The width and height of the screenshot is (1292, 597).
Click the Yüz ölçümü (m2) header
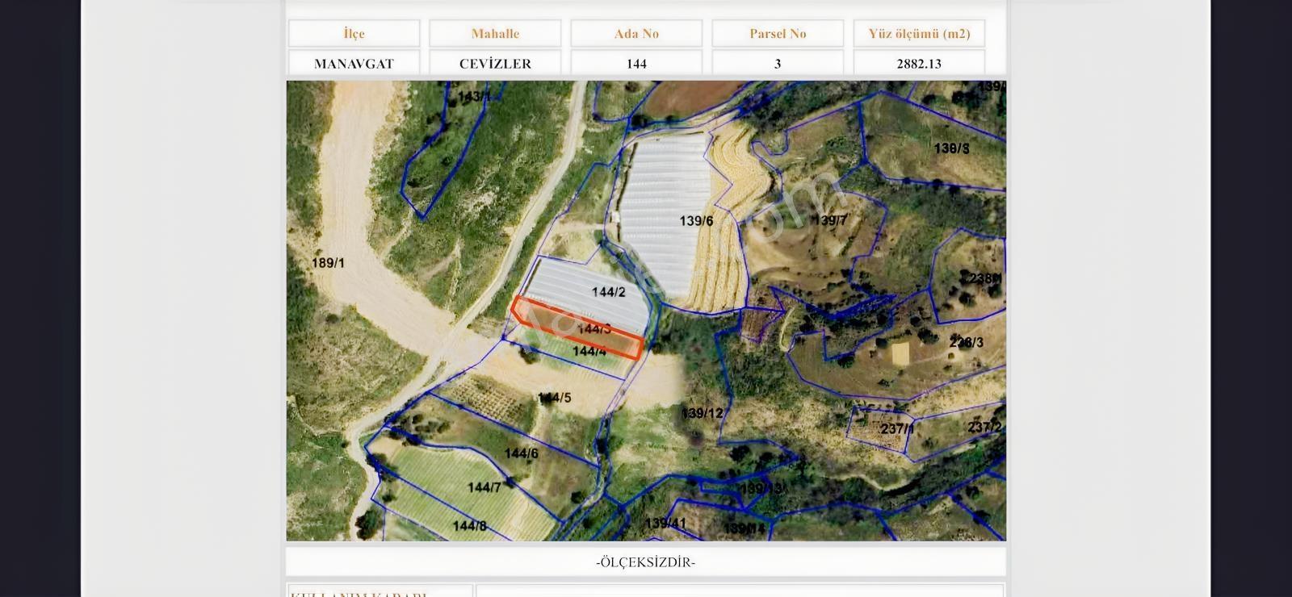919,33
